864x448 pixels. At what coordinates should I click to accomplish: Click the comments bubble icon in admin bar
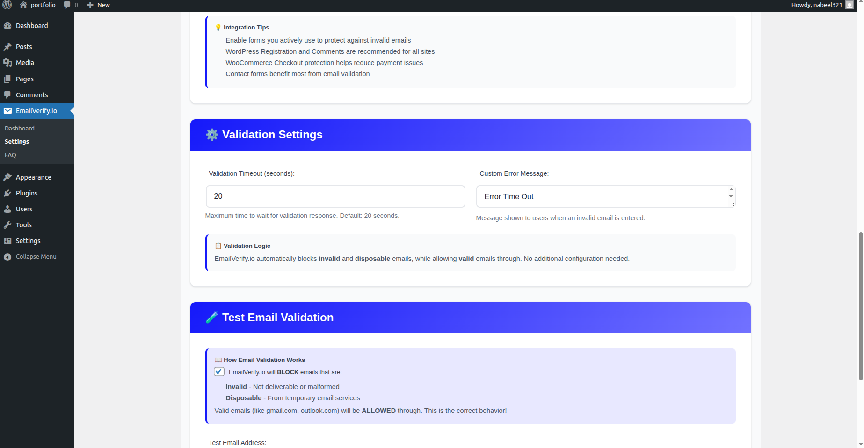(x=67, y=5)
